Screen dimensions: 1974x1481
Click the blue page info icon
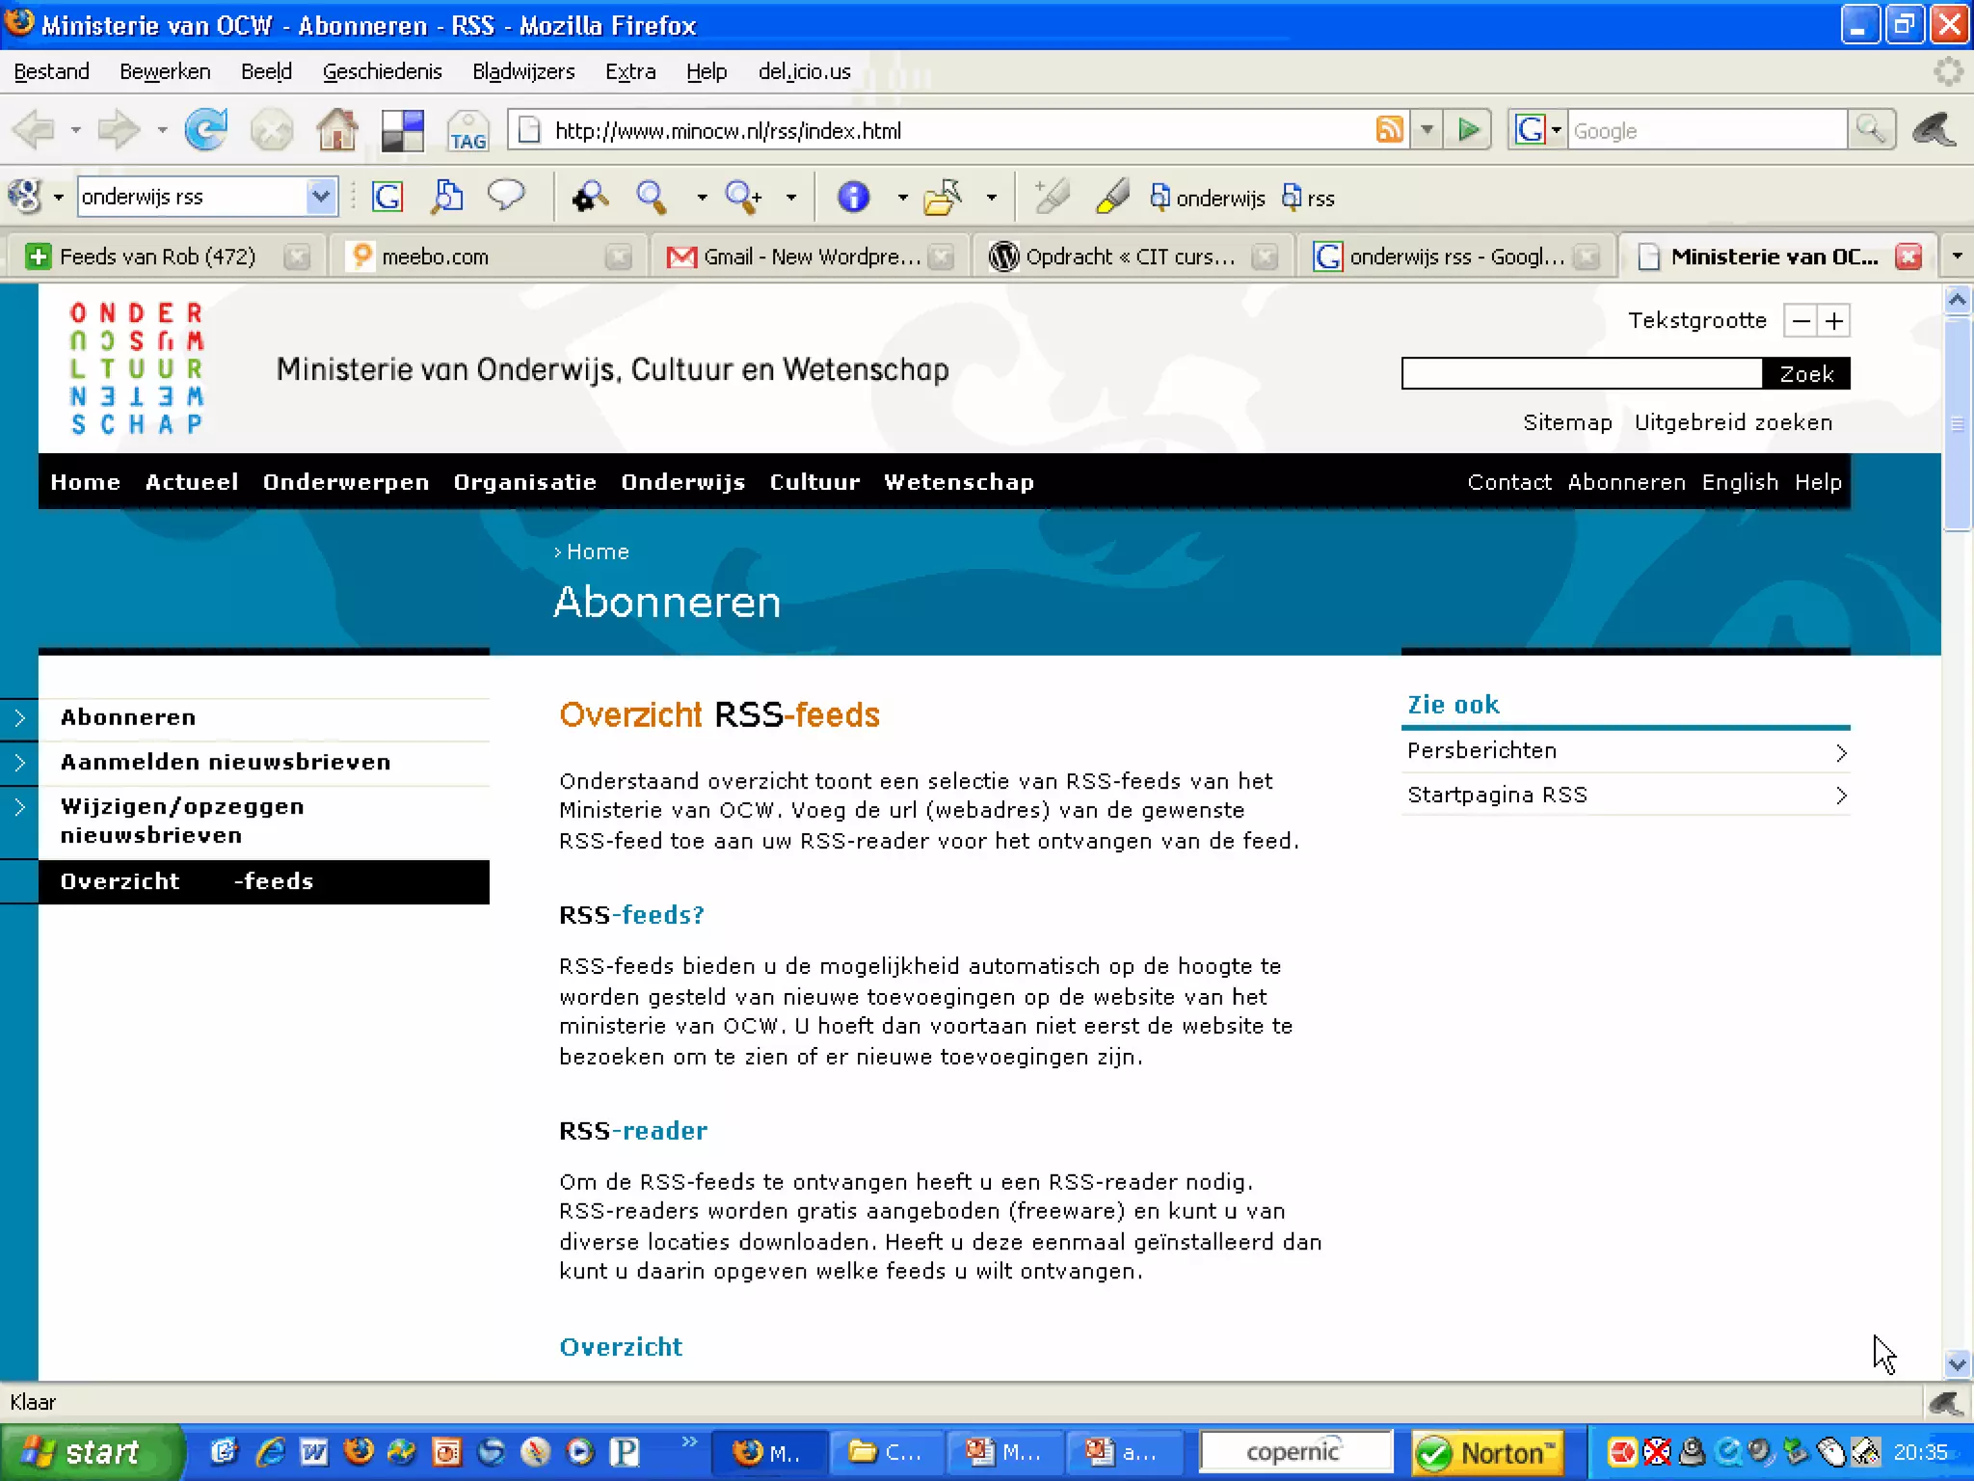(x=853, y=197)
